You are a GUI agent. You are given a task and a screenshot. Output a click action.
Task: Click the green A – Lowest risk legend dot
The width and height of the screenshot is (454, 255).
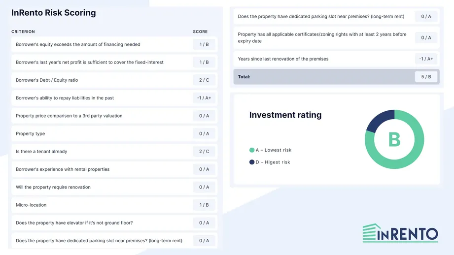point(252,150)
